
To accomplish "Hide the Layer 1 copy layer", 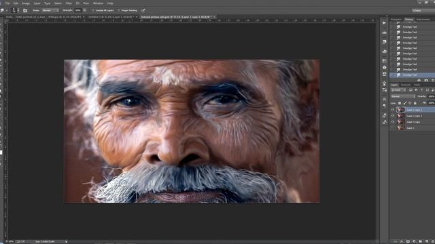I will pyautogui.click(x=393, y=122).
